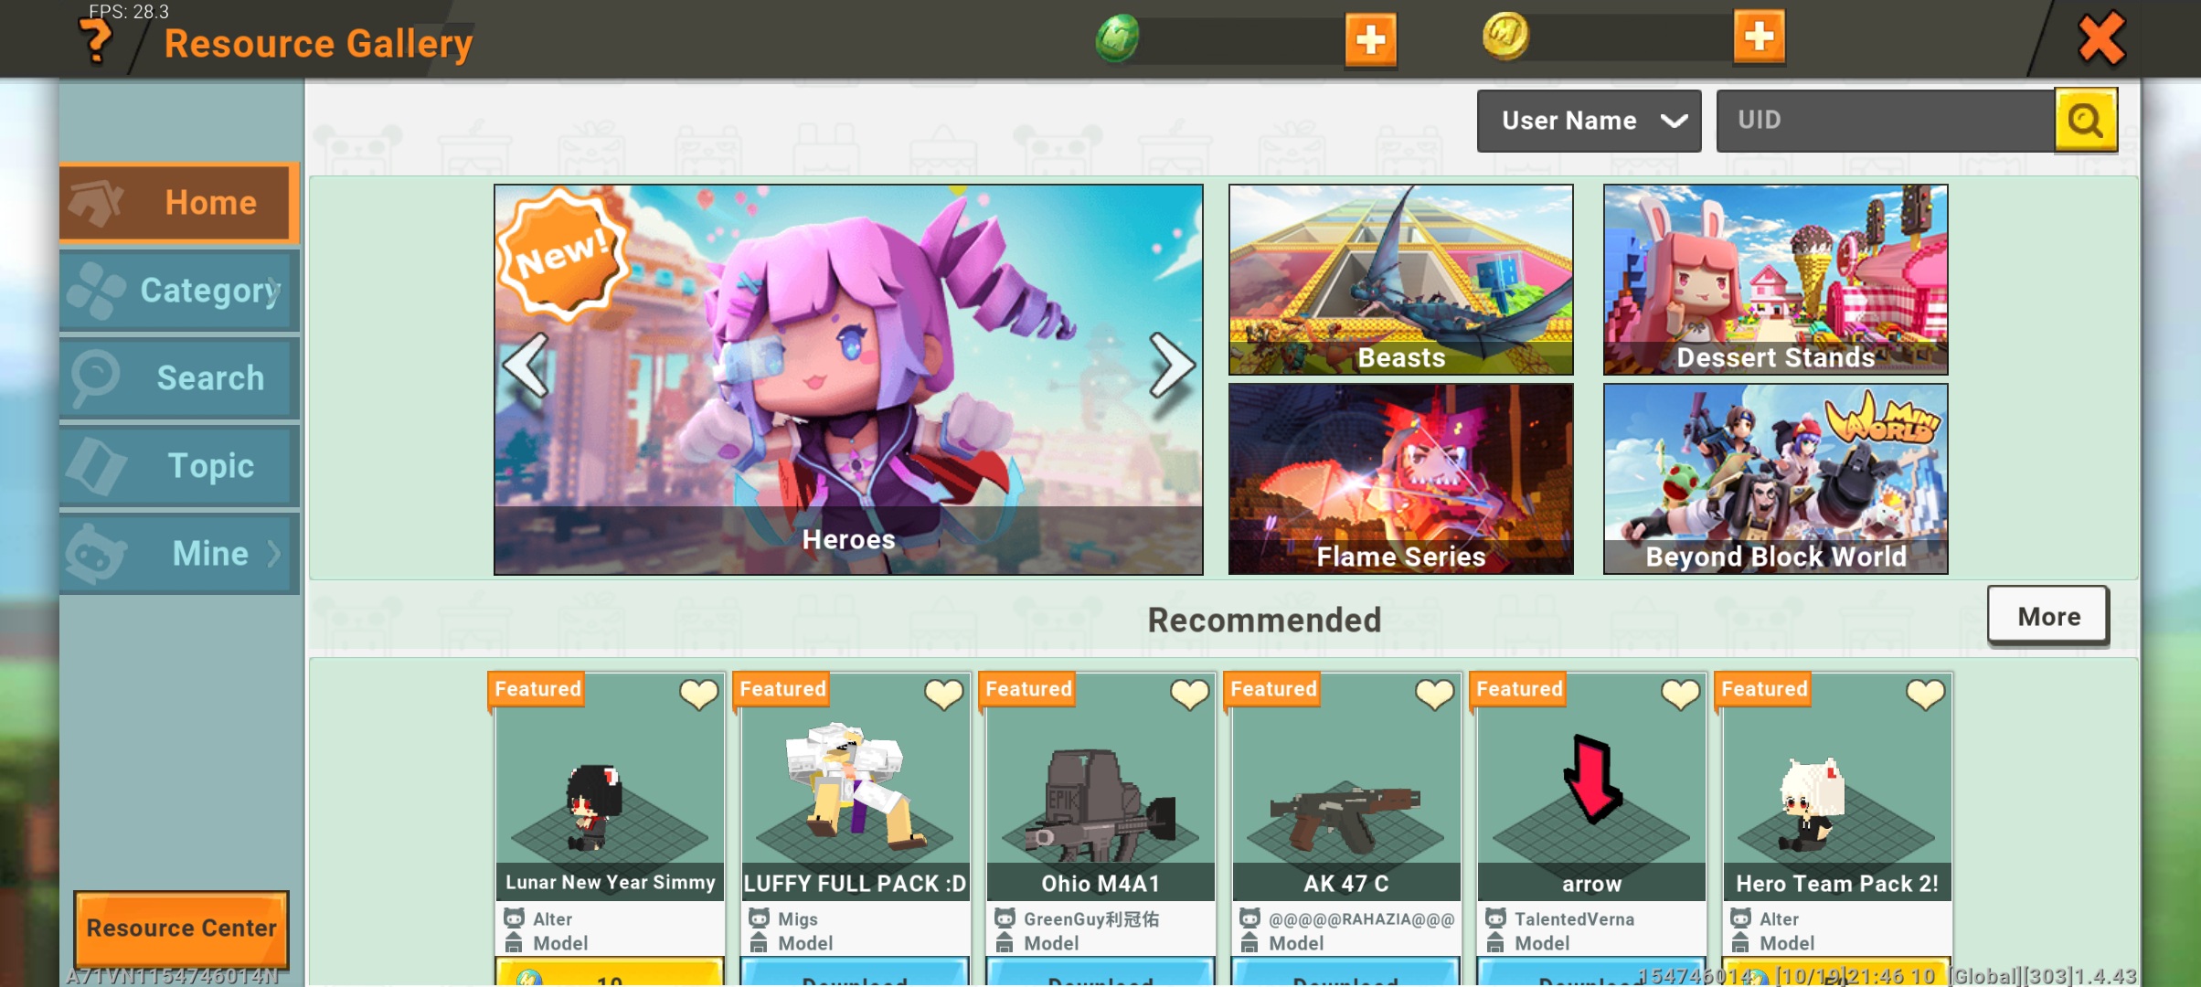This screenshot has height=987, width=2201.
Task: Close Resource Gallery with orange X
Action: pos(2101,39)
